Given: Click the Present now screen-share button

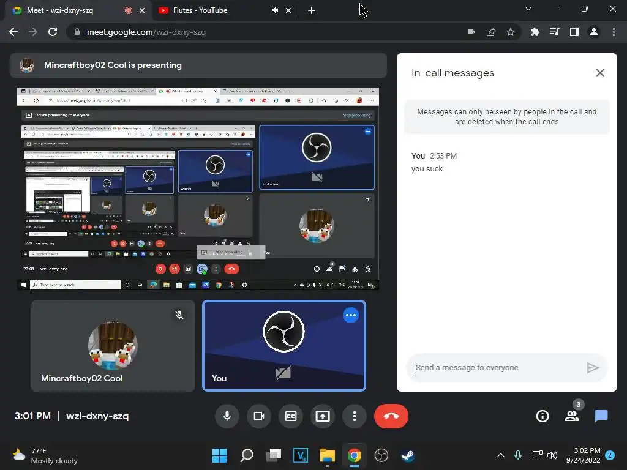Looking at the screenshot, I should tap(323, 416).
